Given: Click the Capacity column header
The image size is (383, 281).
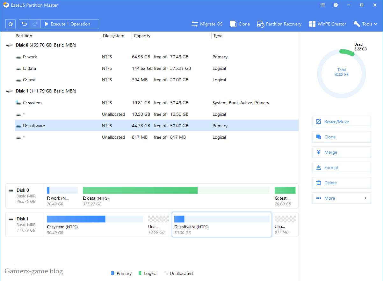Looking at the screenshot, I should pyautogui.click(x=142, y=36).
